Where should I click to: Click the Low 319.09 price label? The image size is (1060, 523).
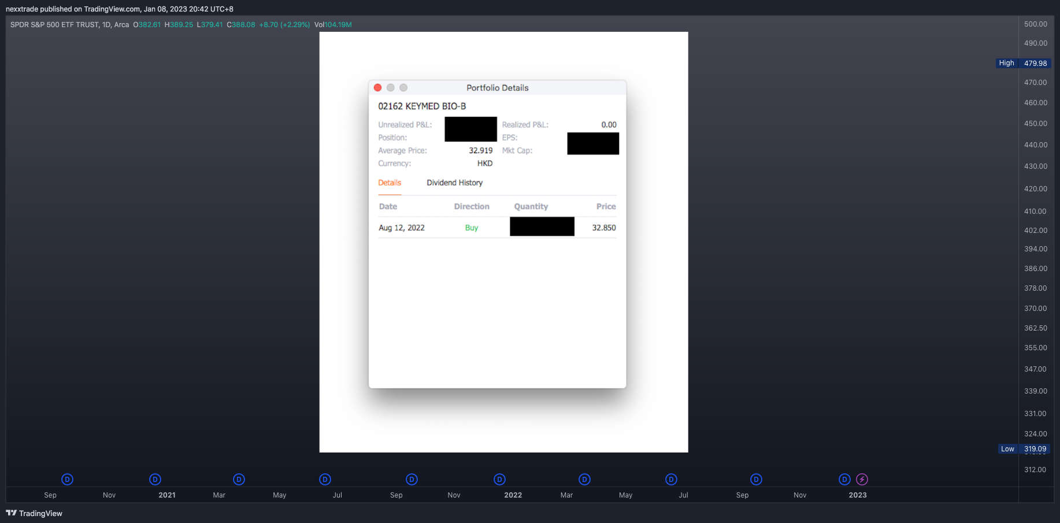point(1024,449)
